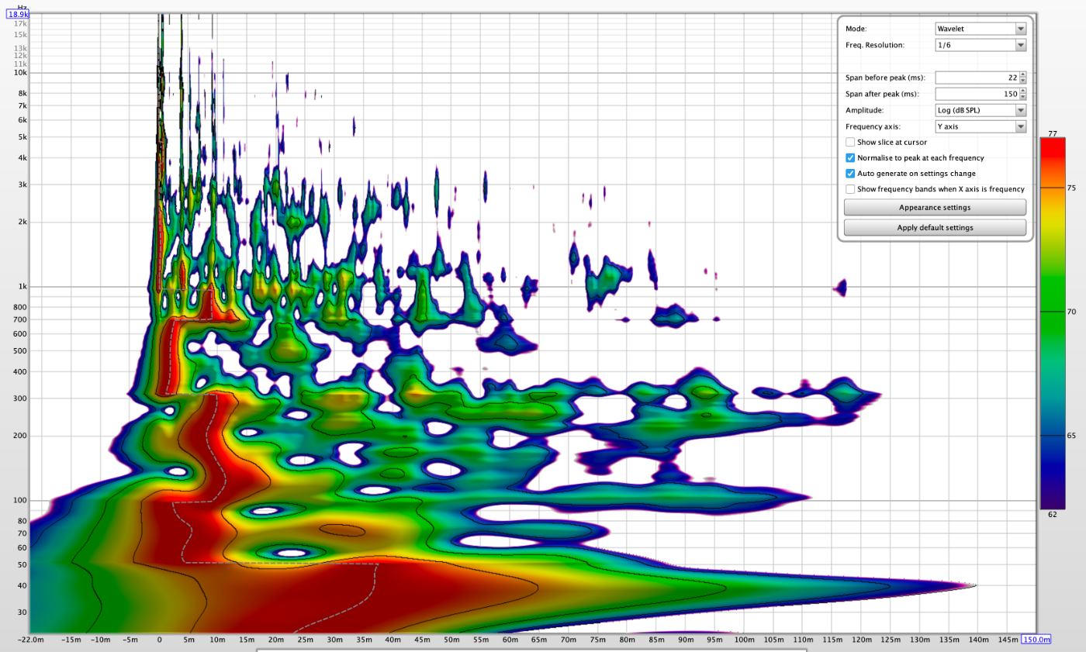Click the Span before peak value field
Screen dimensions: 1086x652
pos(977,78)
